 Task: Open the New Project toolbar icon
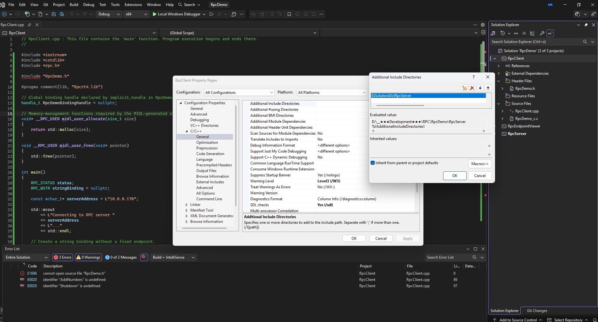click(27, 14)
